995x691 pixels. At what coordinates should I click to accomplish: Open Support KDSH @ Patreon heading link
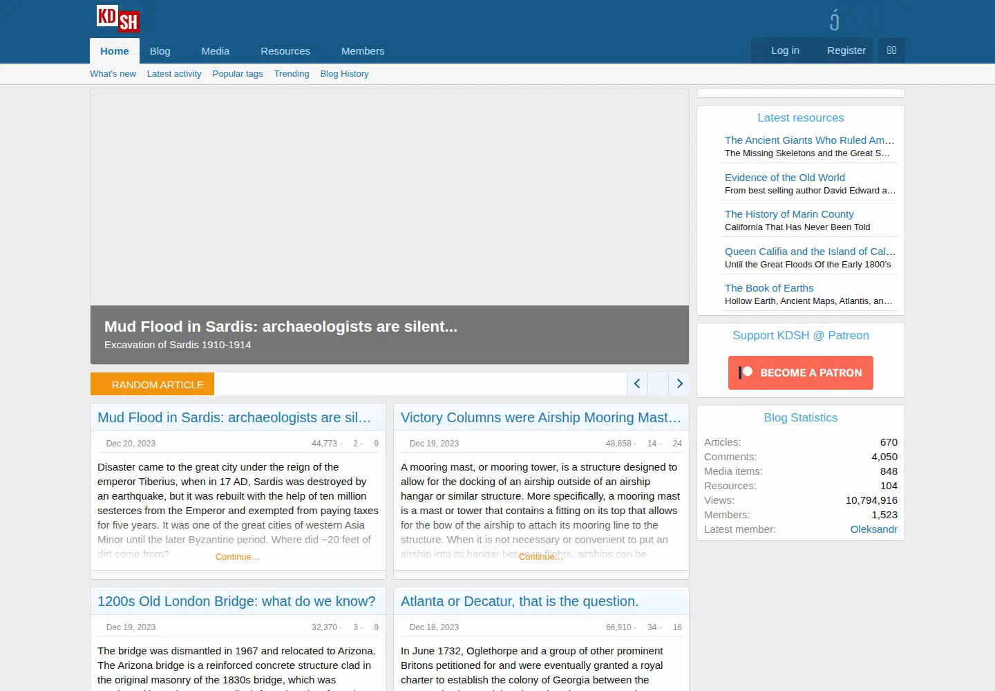pyautogui.click(x=801, y=336)
